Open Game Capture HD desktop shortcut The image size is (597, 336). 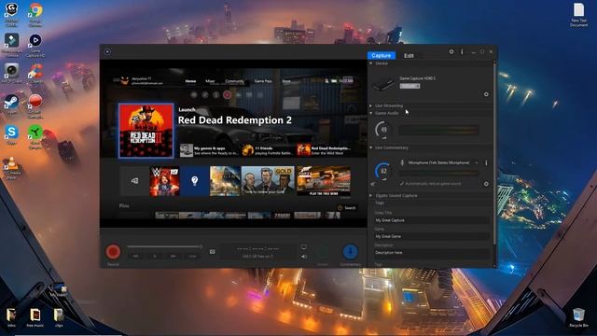coord(35,45)
